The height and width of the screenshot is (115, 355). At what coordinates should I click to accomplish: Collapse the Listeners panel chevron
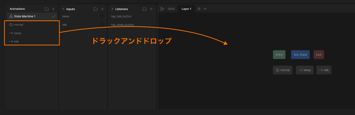[x=112, y=9]
